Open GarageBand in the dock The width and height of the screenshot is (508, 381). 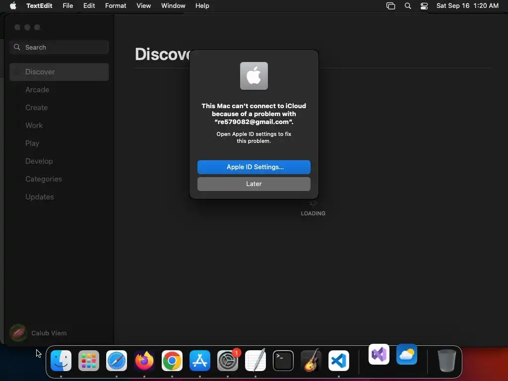(311, 361)
